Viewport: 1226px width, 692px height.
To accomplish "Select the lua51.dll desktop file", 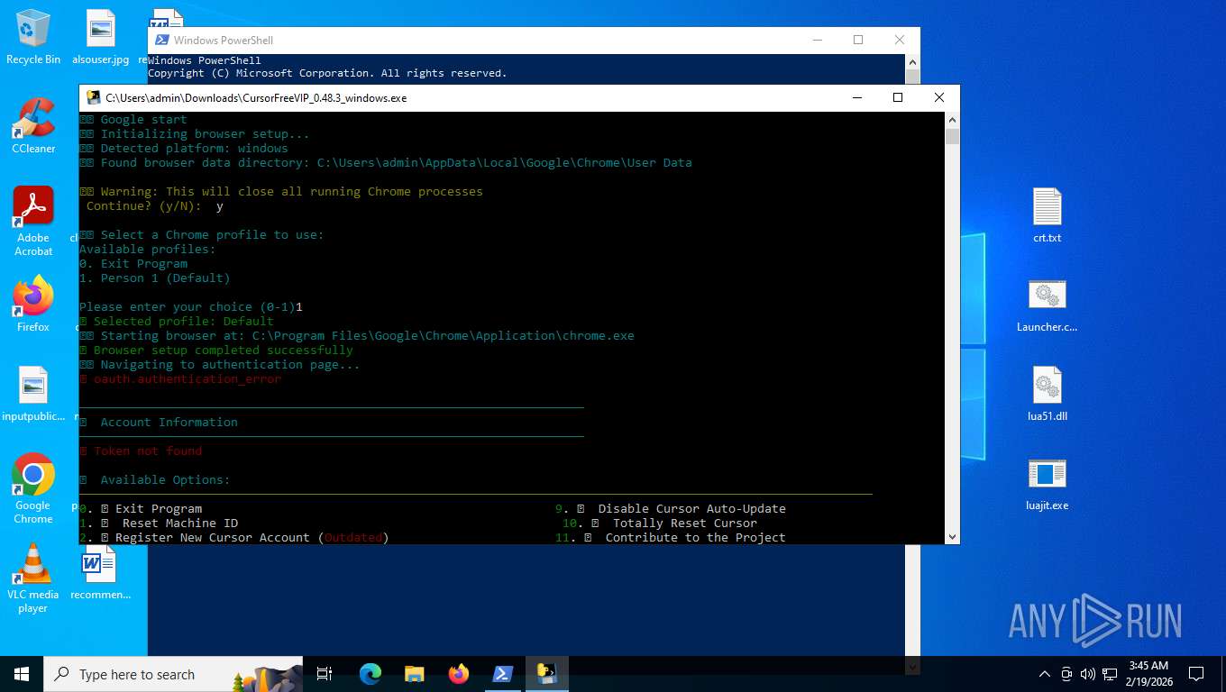I will tap(1047, 394).
